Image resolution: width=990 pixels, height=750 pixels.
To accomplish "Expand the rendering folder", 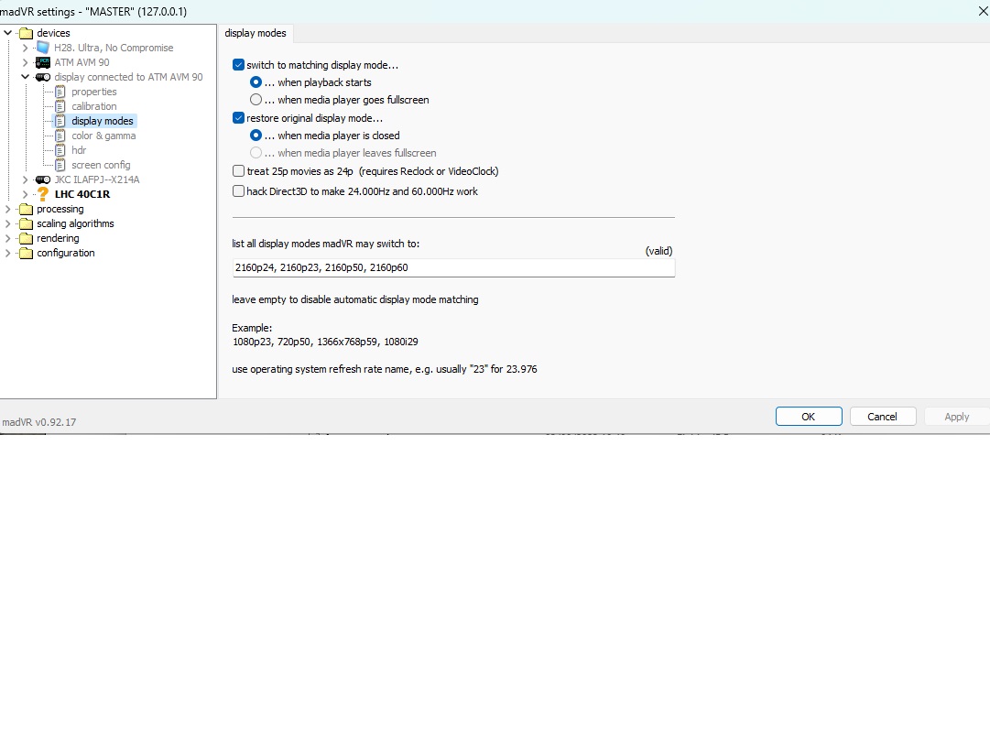I will 7,238.
